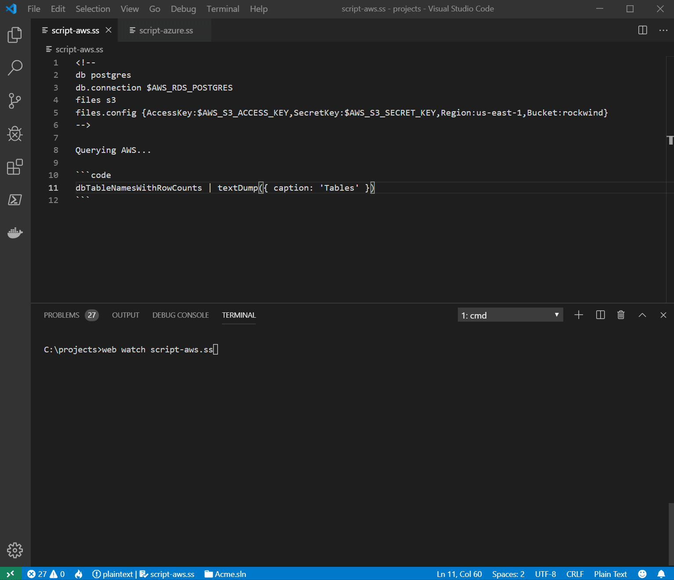Close the terminal panel

tap(663, 315)
